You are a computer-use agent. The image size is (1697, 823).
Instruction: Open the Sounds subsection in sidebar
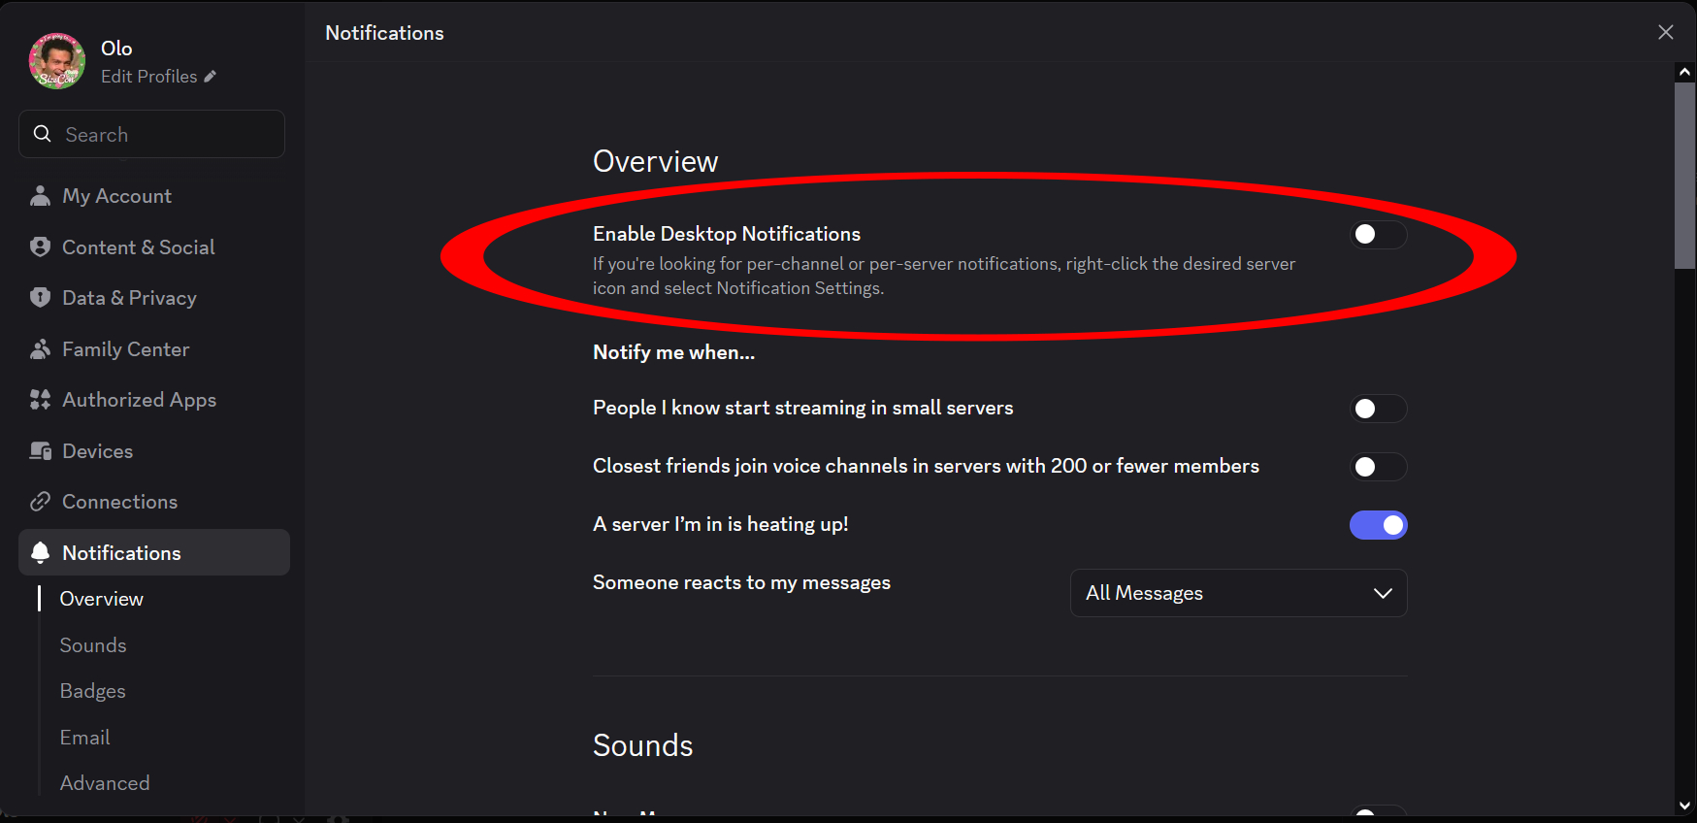tap(93, 645)
